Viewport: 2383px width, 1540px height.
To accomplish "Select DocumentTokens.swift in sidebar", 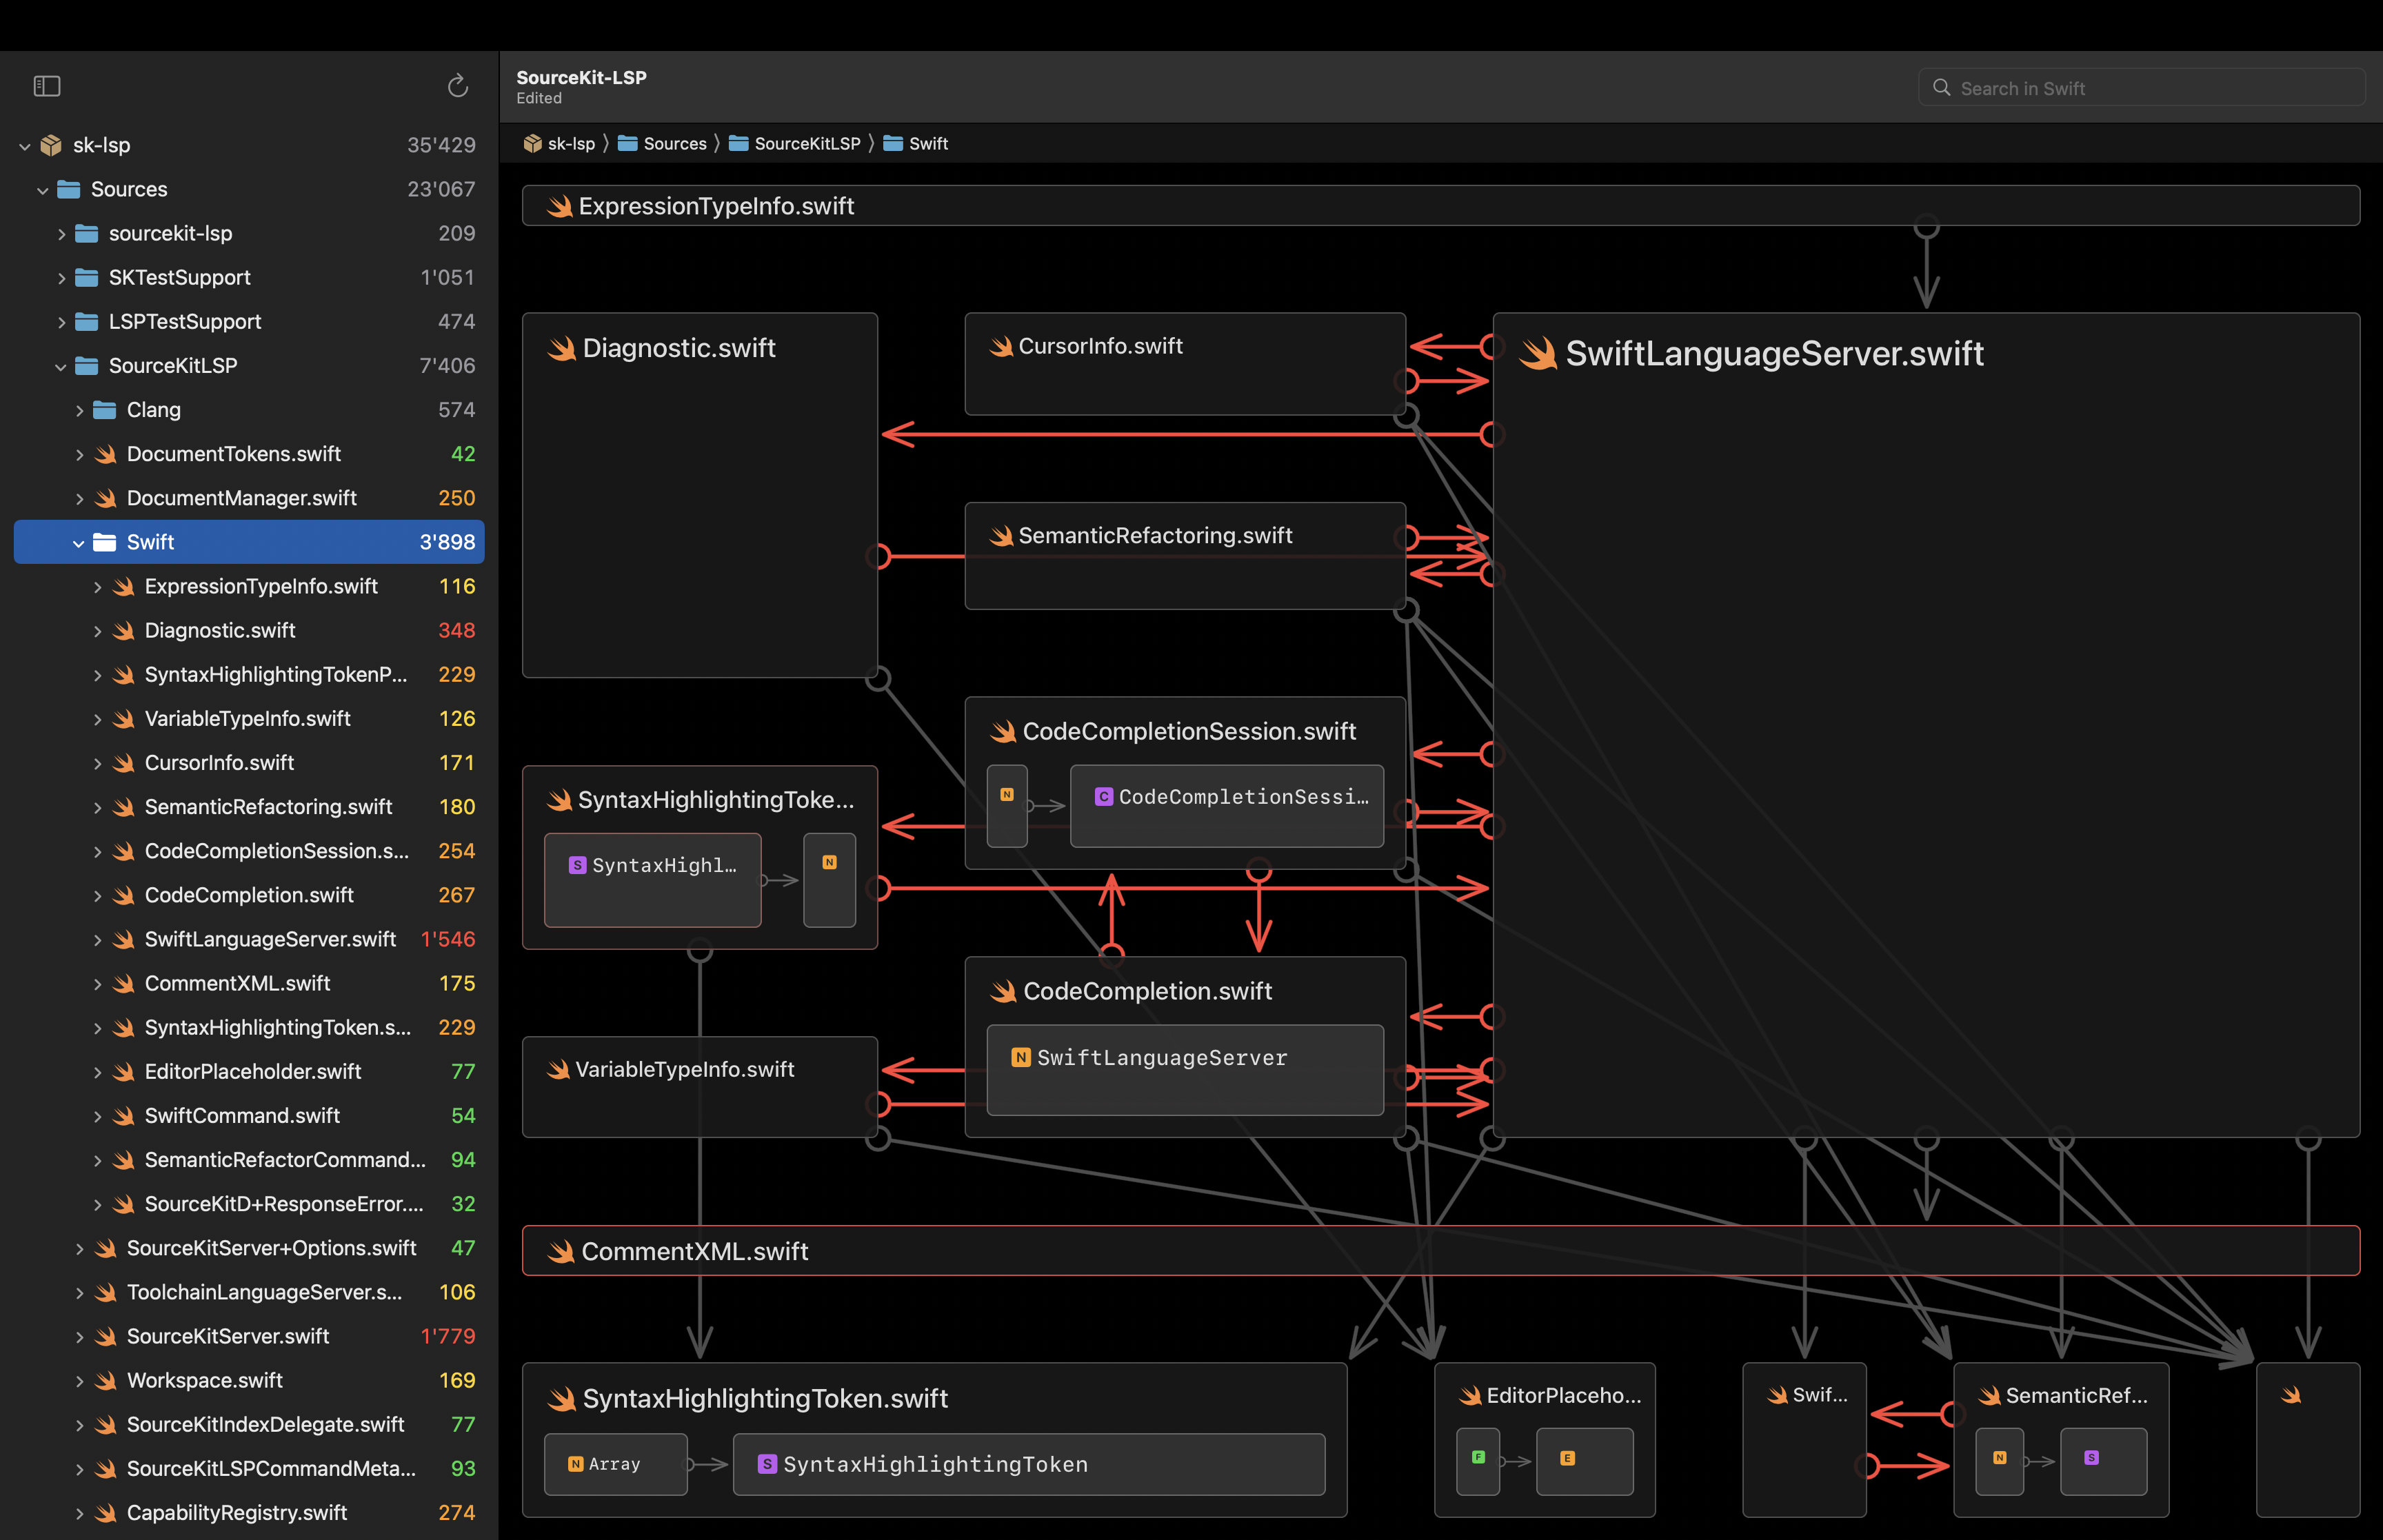I will click(249, 454).
